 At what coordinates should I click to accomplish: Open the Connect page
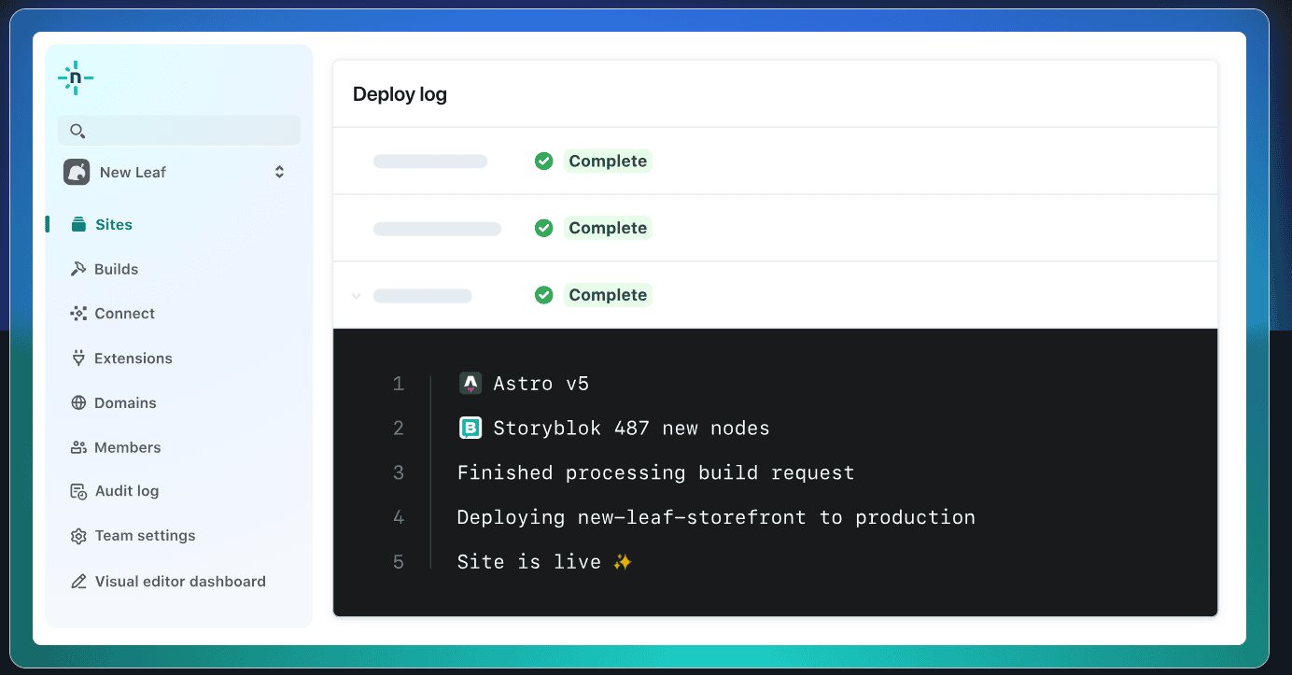tap(124, 314)
